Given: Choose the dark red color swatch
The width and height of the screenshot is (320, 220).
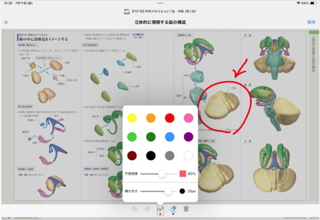Looking at the screenshot, I should (132, 156).
